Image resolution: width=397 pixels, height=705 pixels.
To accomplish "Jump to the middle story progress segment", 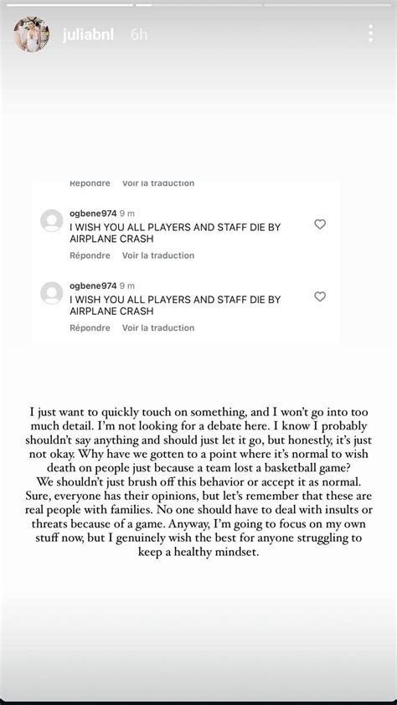I will coord(198,5).
